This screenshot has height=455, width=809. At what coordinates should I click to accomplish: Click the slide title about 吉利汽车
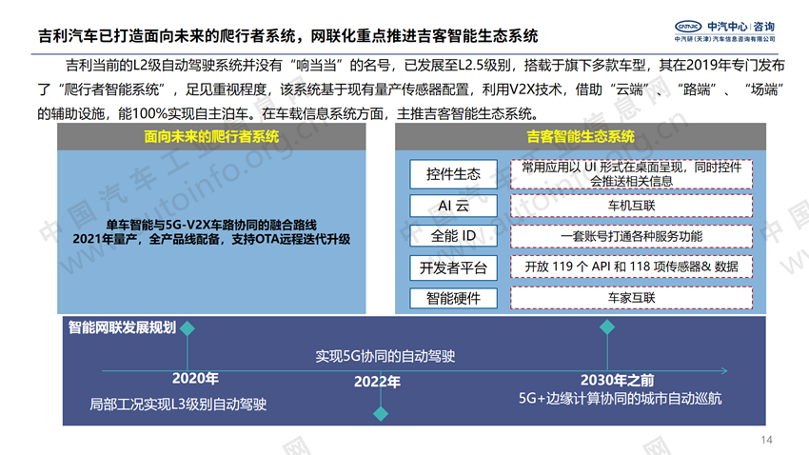287,36
